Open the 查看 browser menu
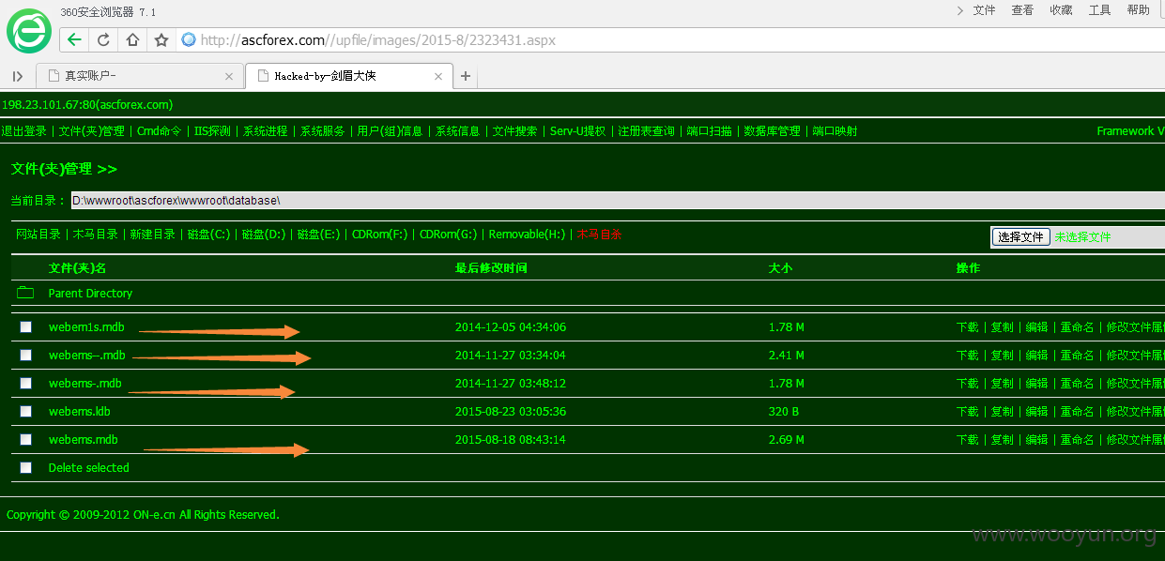The image size is (1165, 561). (1022, 10)
